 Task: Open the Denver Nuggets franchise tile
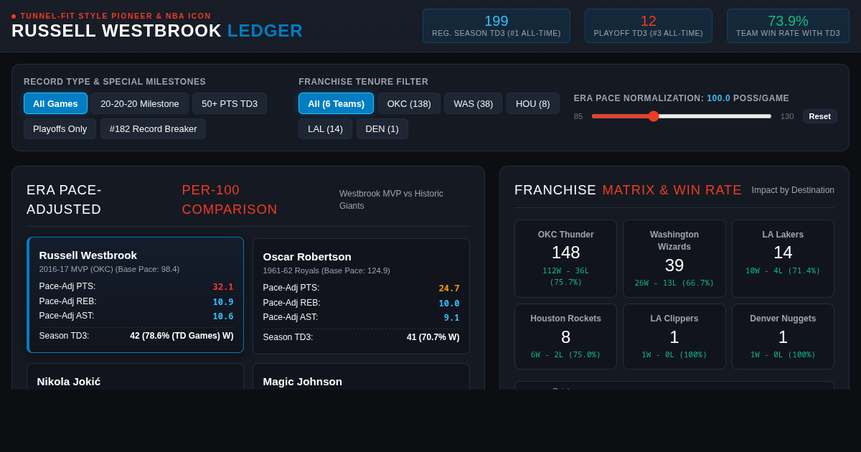pyautogui.click(x=783, y=336)
